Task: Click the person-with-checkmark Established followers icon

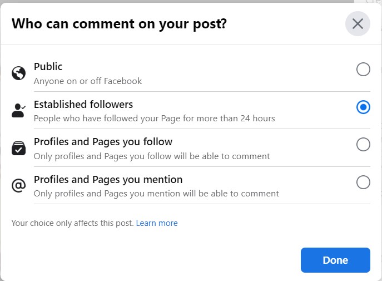Action: (x=18, y=110)
